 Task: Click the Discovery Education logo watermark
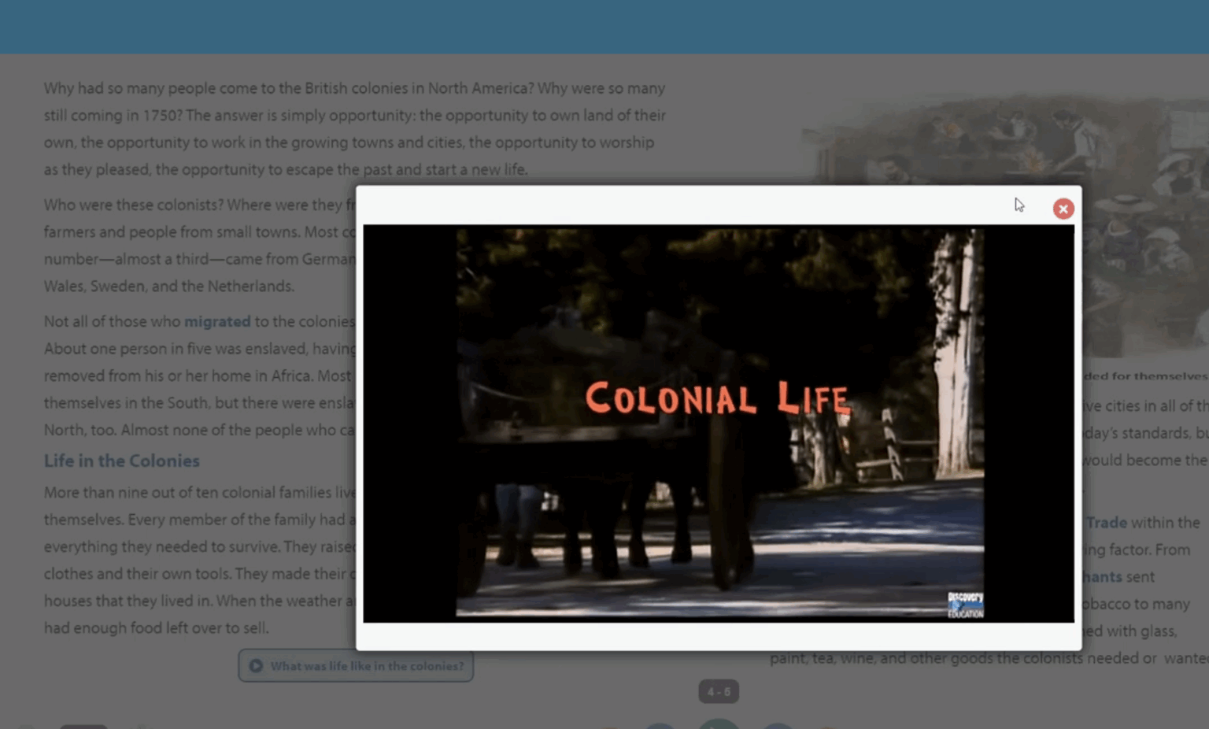pyautogui.click(x=965, y=605)
